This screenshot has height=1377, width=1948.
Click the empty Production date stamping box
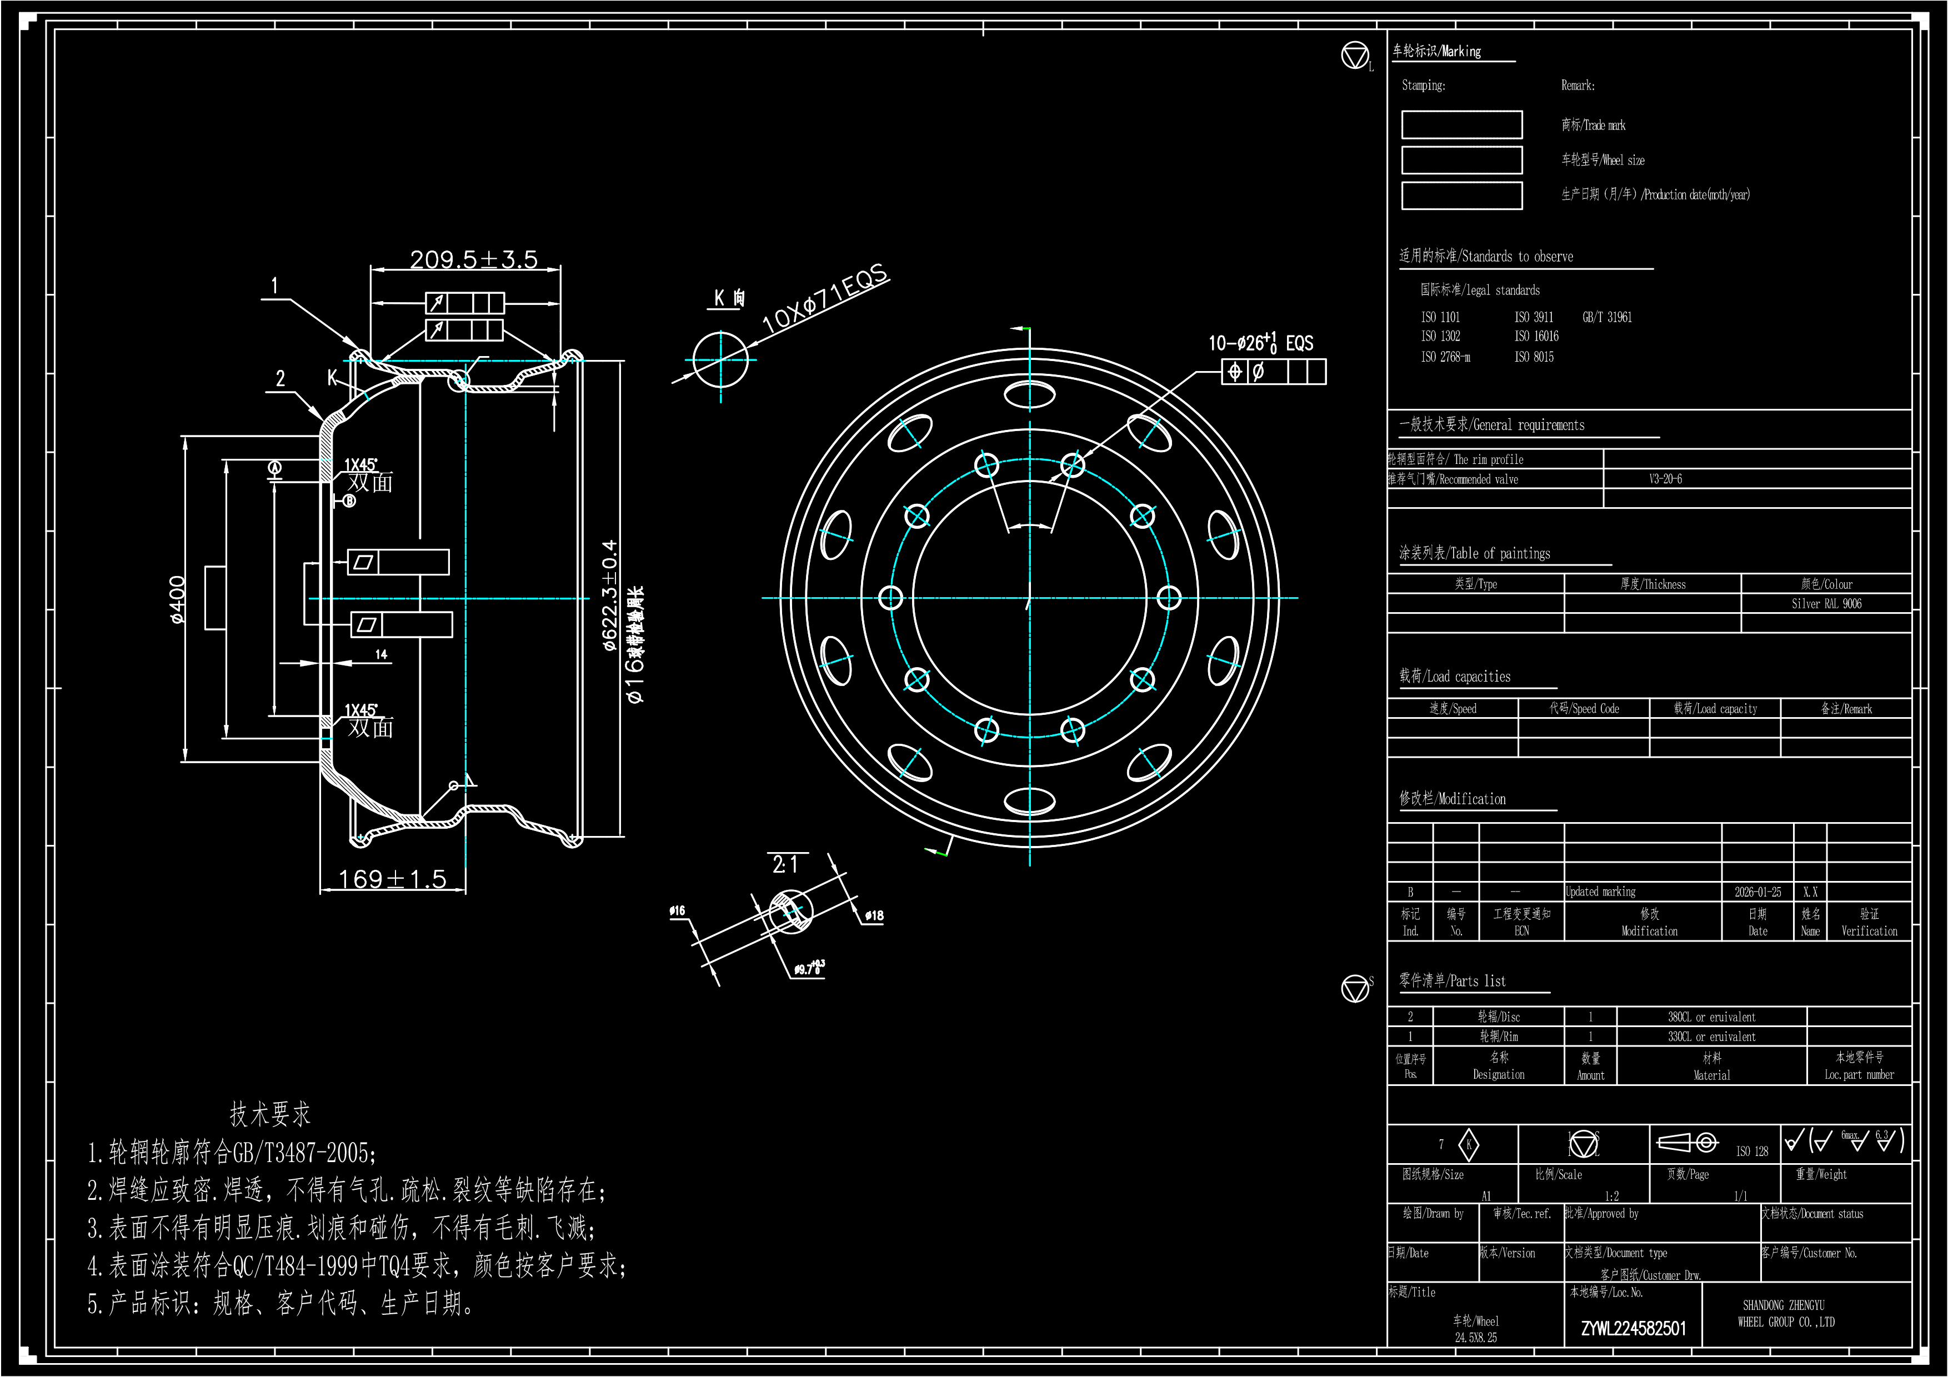(x=1461, y=195)
